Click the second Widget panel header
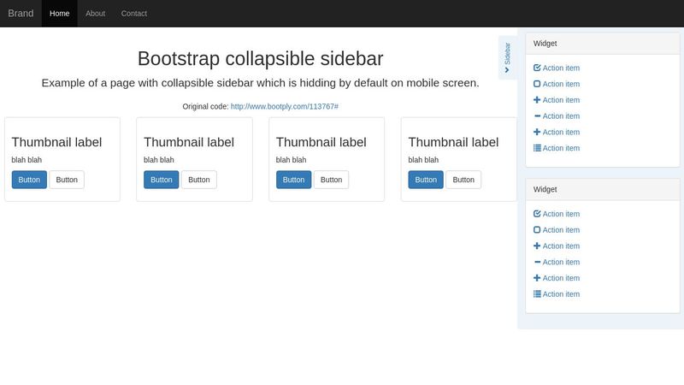Screen dimensions: 684x385 (x=603, y=189)
